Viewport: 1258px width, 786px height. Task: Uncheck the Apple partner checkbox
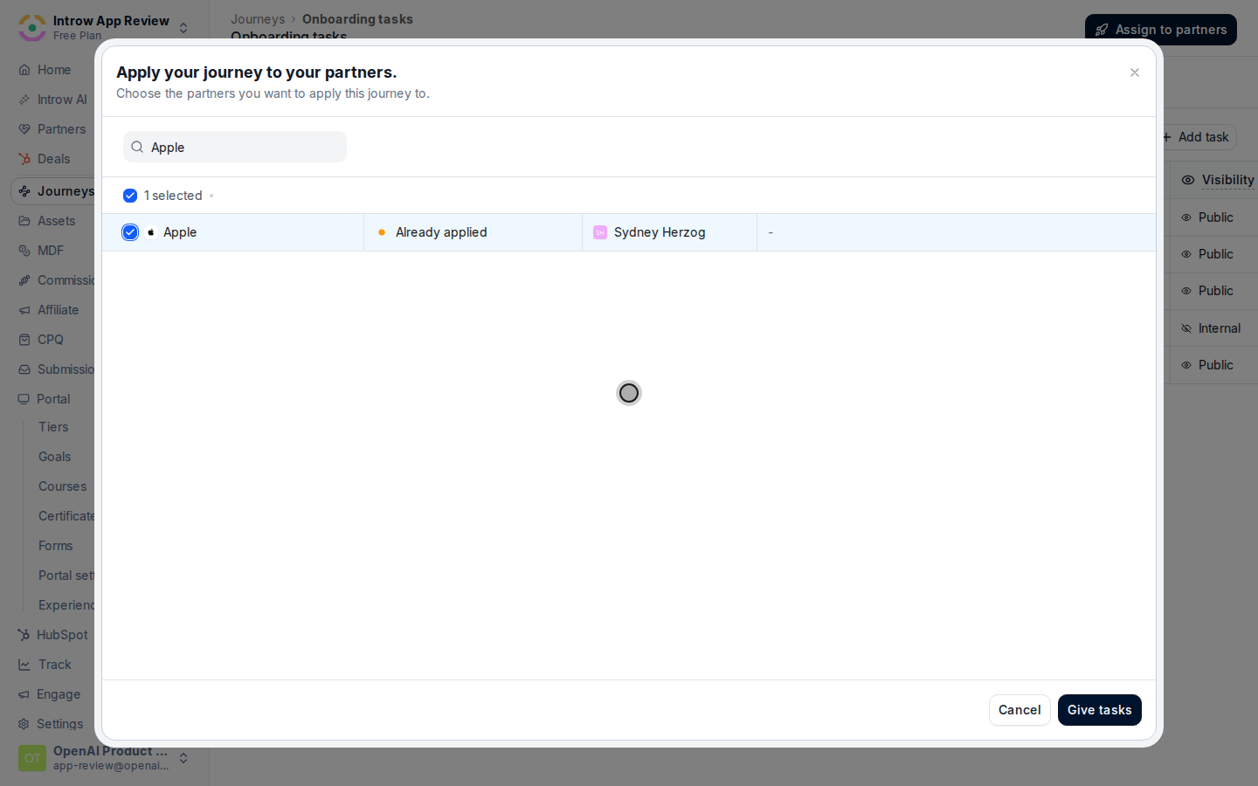coord(130,232)
